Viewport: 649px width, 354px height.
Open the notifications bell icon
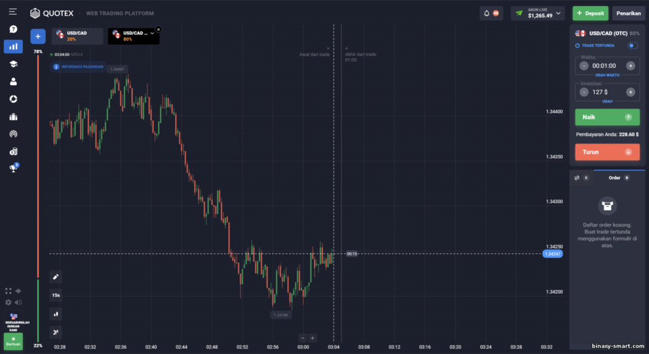487,13
